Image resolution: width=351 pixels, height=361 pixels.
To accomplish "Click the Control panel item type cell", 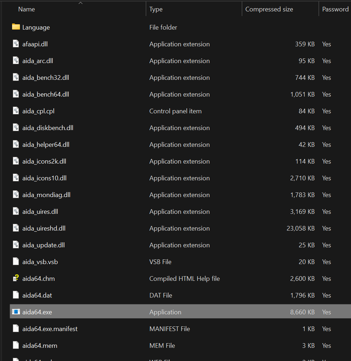I will (176, 111).
